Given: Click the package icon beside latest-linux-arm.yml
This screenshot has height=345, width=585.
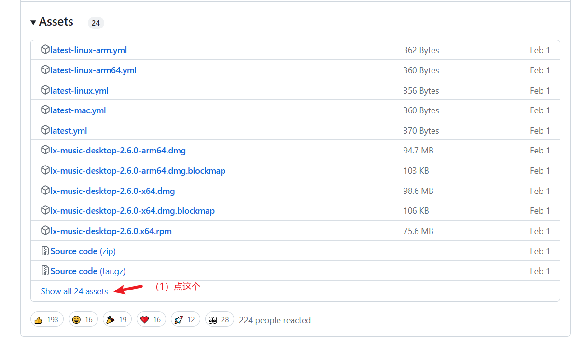Looking at the screenshot, I should point(45,50).
